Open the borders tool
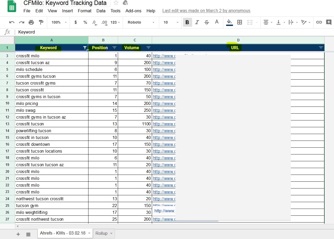The width and height of the screenshot is (334, 239). [x=240, y=22]
